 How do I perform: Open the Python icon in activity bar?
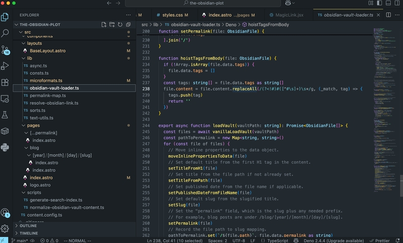click(6, 147)
